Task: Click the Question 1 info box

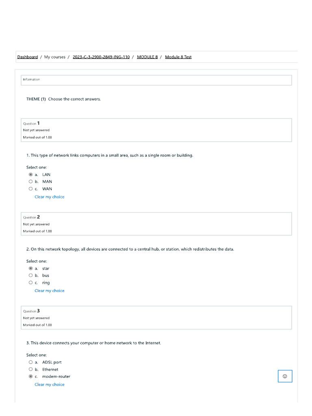Action: (156, 130)
